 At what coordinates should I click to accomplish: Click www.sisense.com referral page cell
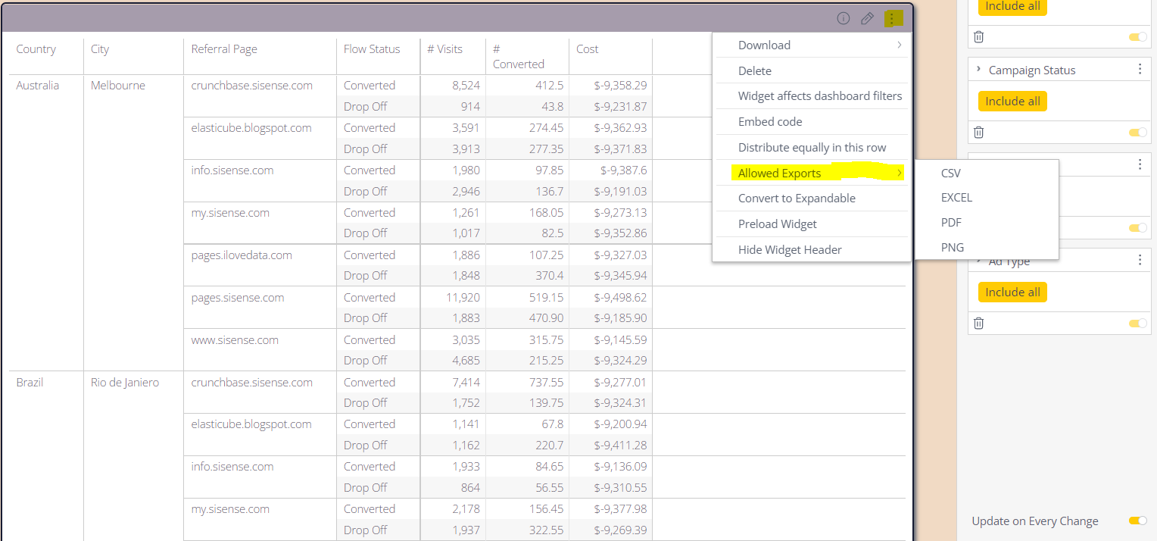tap(235, 339)
